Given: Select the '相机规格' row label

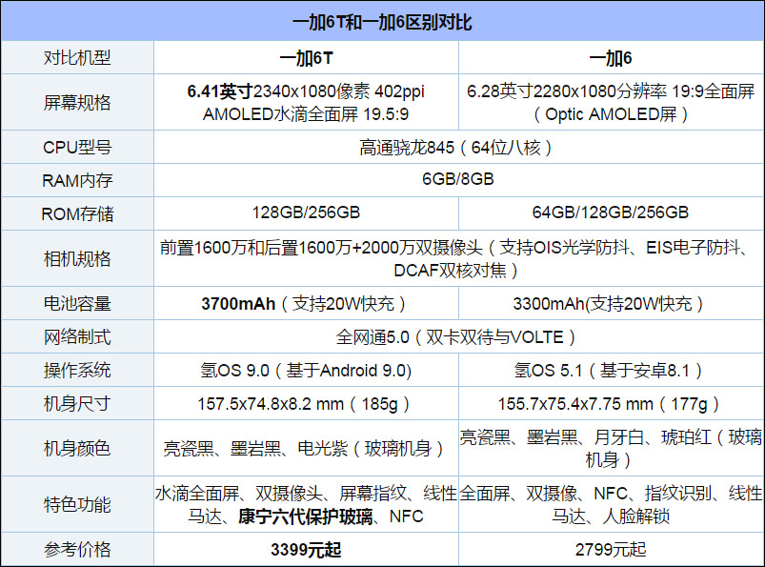Looking at the screenshot, I should point(77,258).
